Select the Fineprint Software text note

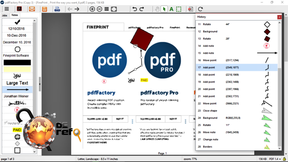pyautogui.click(x=16, y=56)
